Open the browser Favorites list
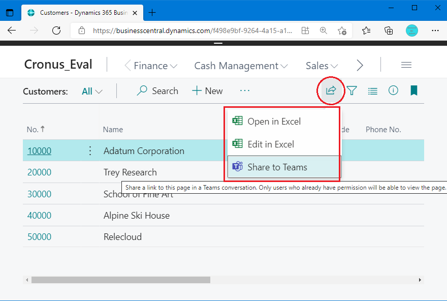Screen dimensions: 447x301 (366, 30)
